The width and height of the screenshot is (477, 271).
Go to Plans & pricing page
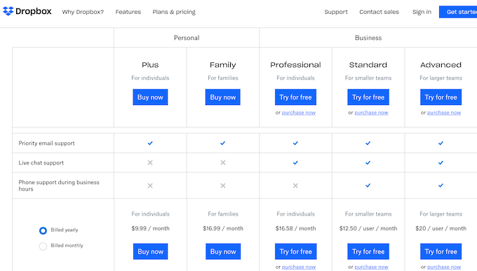[174, 12]
